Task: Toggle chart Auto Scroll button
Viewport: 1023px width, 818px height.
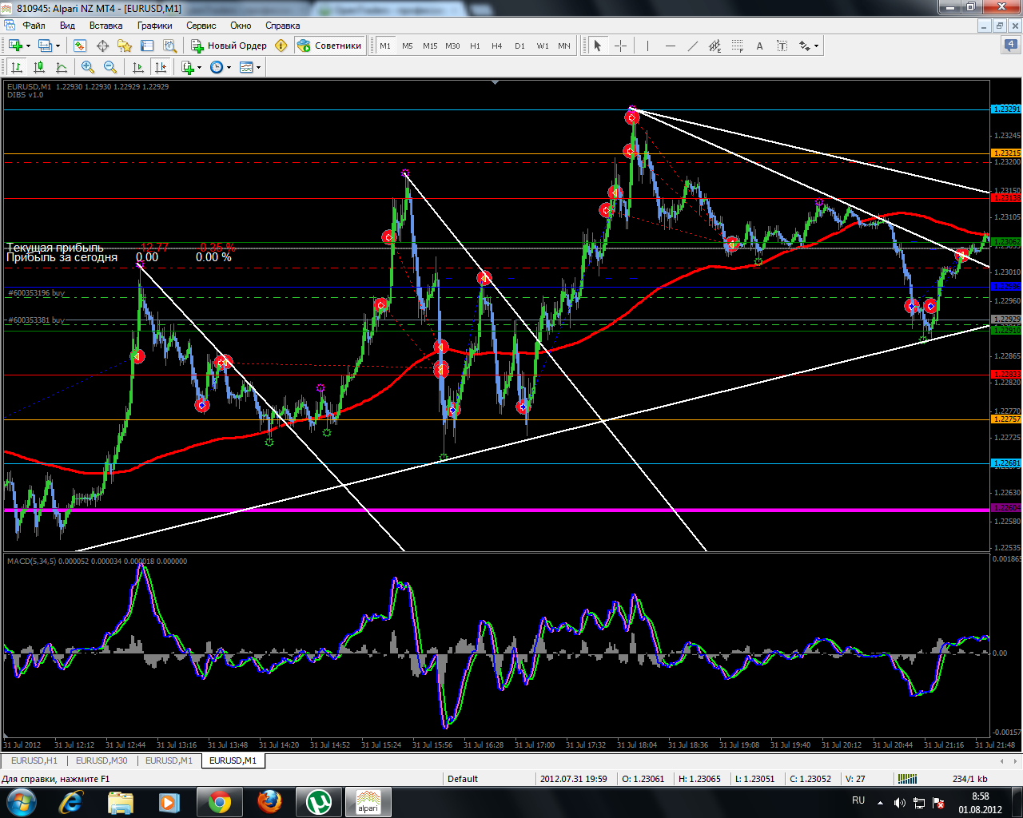Action: [138, 67]
